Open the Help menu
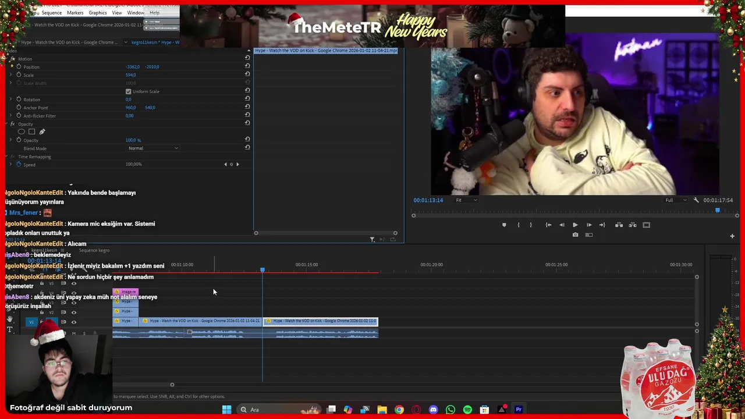This screenshot has height=419, width=745. (x=154, y=13)
